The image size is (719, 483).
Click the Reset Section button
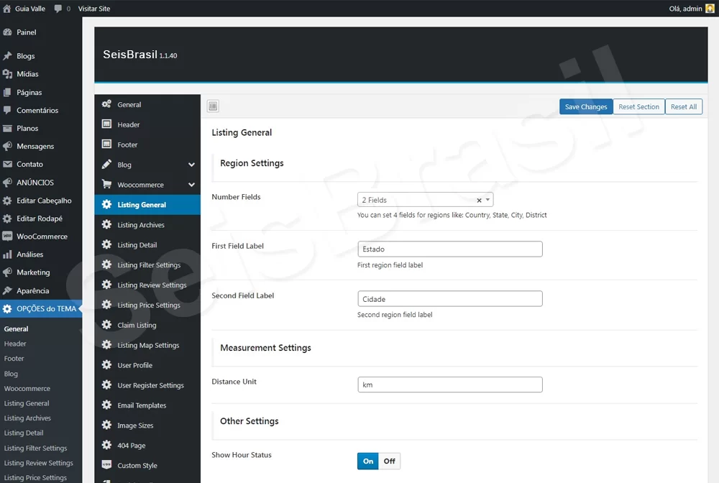click(x=638, y=106)
